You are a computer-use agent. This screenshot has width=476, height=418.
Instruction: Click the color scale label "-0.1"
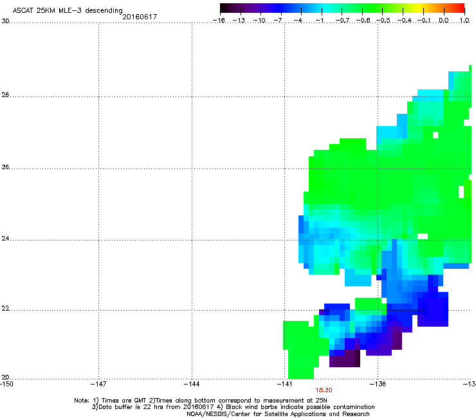(x=424, y=21)
